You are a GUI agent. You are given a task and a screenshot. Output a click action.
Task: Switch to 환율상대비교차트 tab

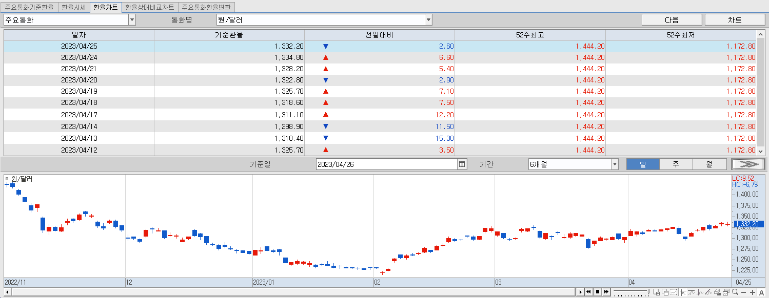click(x=150, y=8)
